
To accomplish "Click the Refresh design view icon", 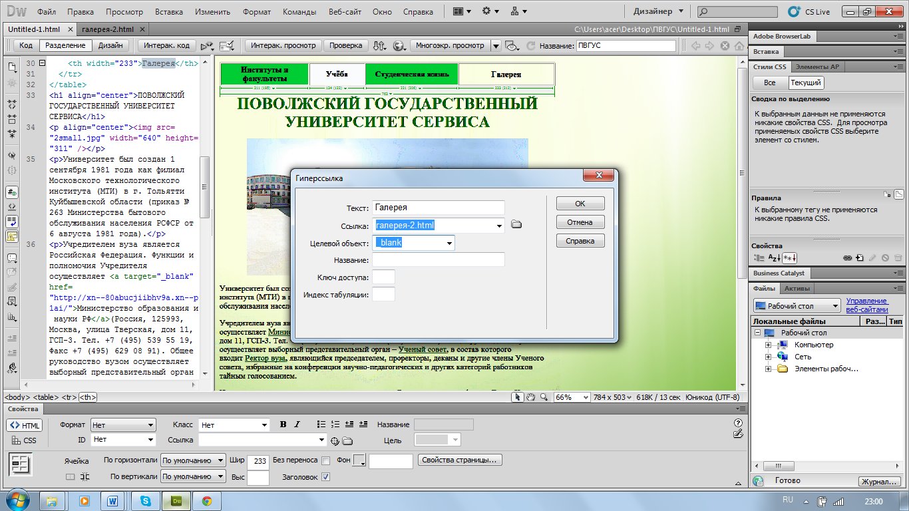I will point(530,46).
